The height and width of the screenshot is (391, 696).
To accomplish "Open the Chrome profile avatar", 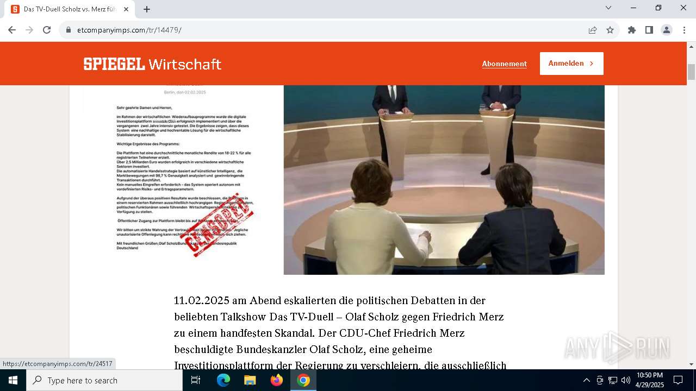I will tap(667, 30).
